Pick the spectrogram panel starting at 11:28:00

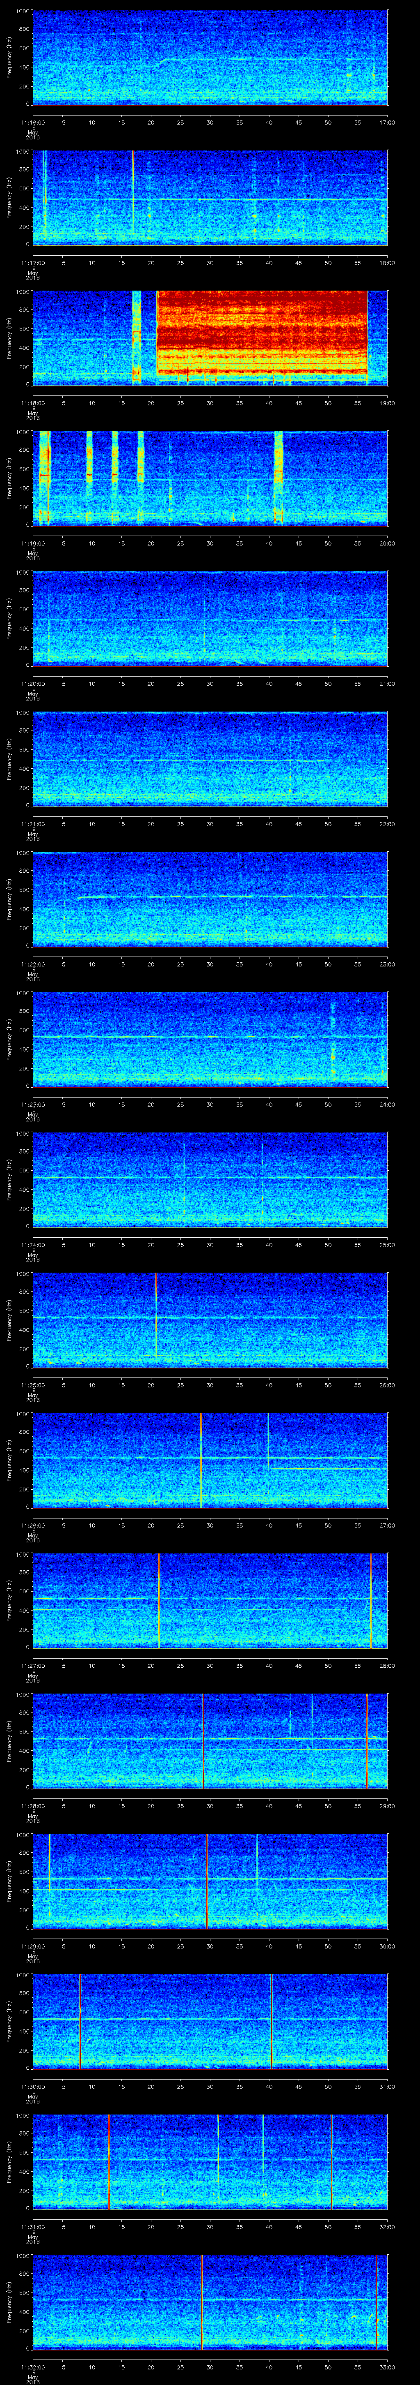click(x=210, y=1740)
